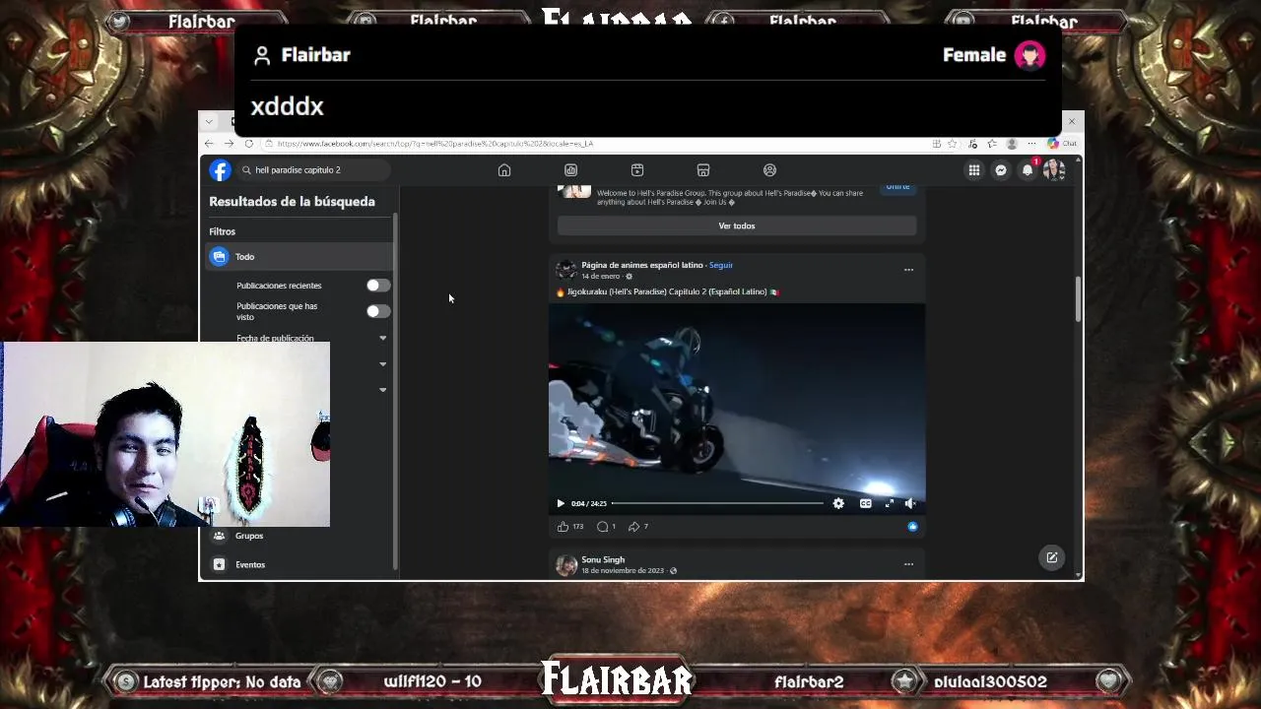The image size is (1261, 709).
Task: Click Ver todos button
Action: 737,226
